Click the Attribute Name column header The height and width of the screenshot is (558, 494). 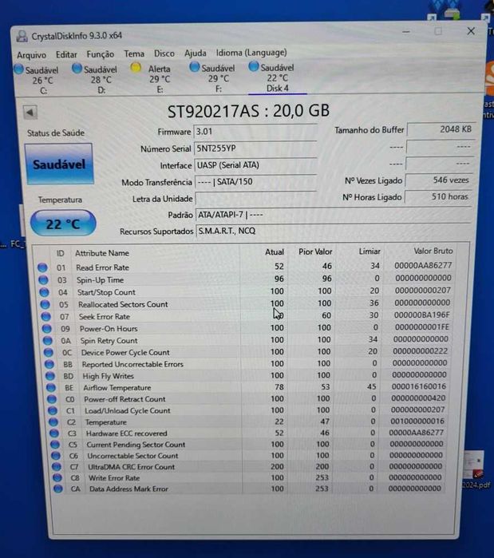pos(102,253)
